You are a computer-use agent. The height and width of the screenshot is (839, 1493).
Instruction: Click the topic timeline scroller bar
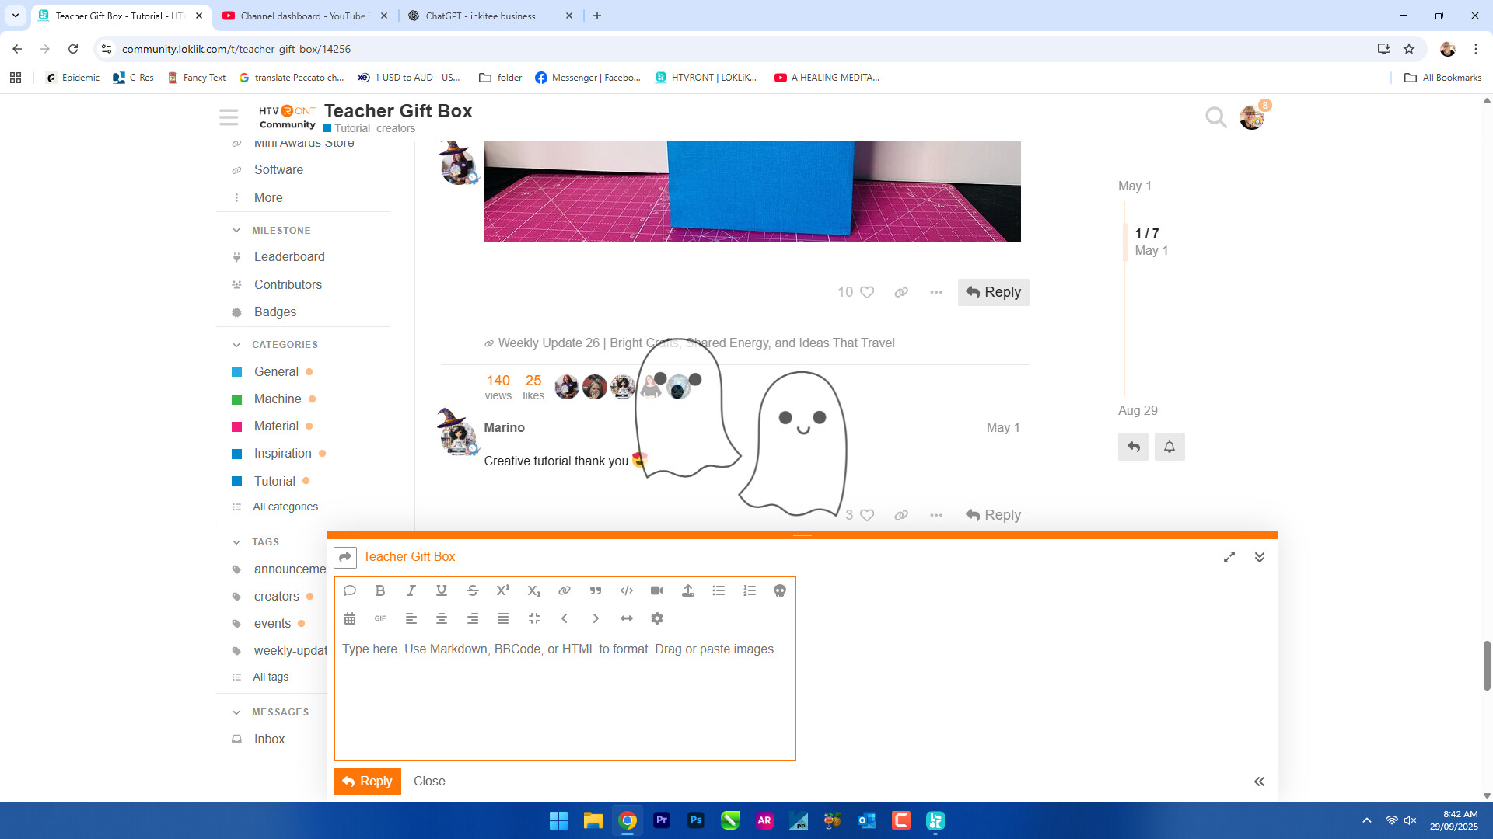point(1125,242)
